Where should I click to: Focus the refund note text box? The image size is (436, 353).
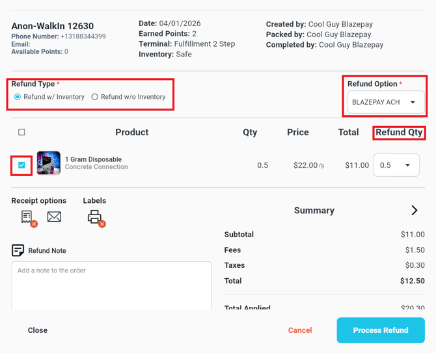(111, 285)
